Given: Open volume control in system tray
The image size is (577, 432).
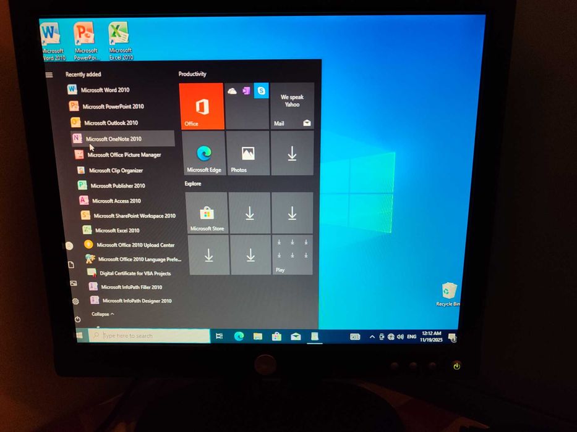Looking at the screenshot, I should [x=400, y=336].
